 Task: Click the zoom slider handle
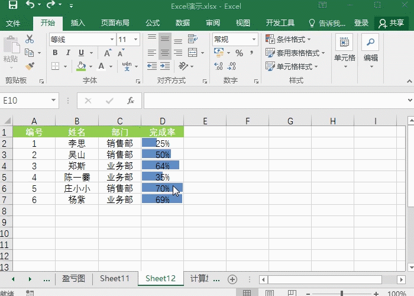point(342,294)
